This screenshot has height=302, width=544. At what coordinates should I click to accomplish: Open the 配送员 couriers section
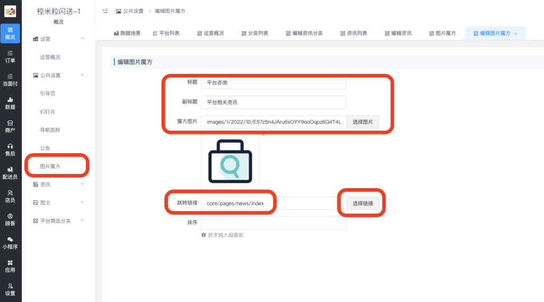click(10, 173)
